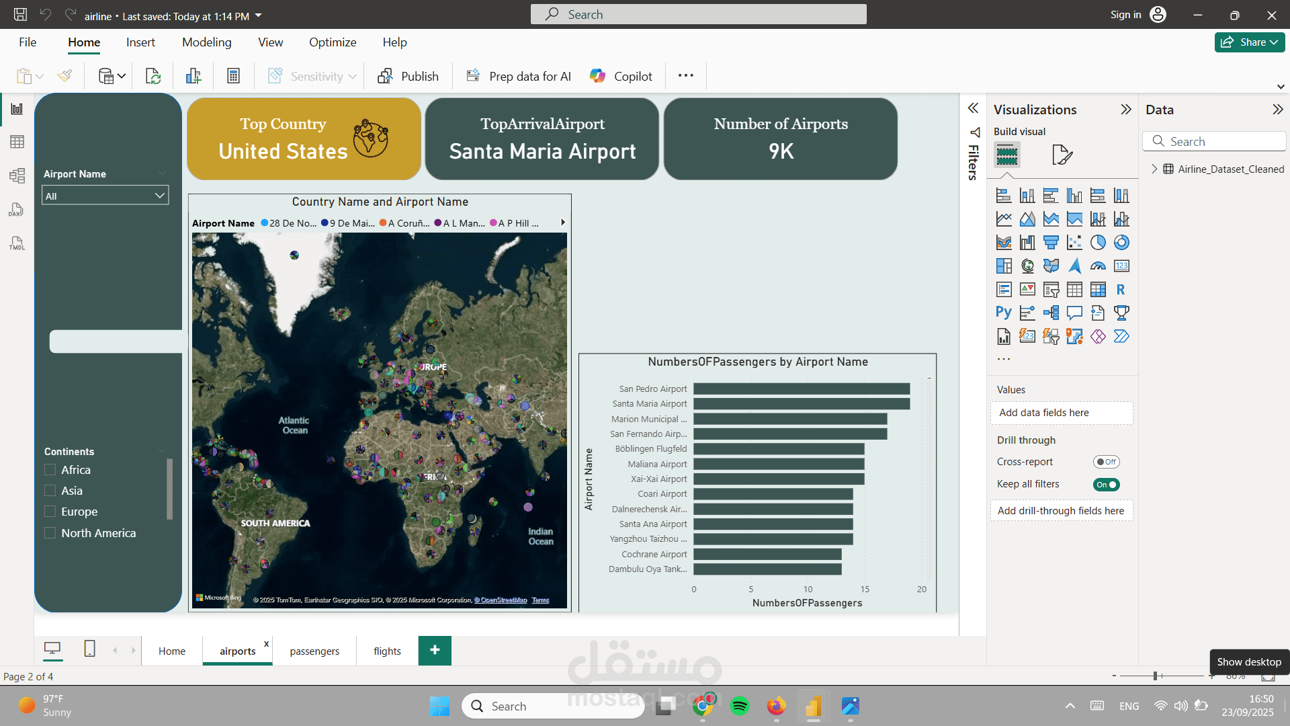
Task: Open the Modeling ribbon tab
Action: (x=206, y=42)
